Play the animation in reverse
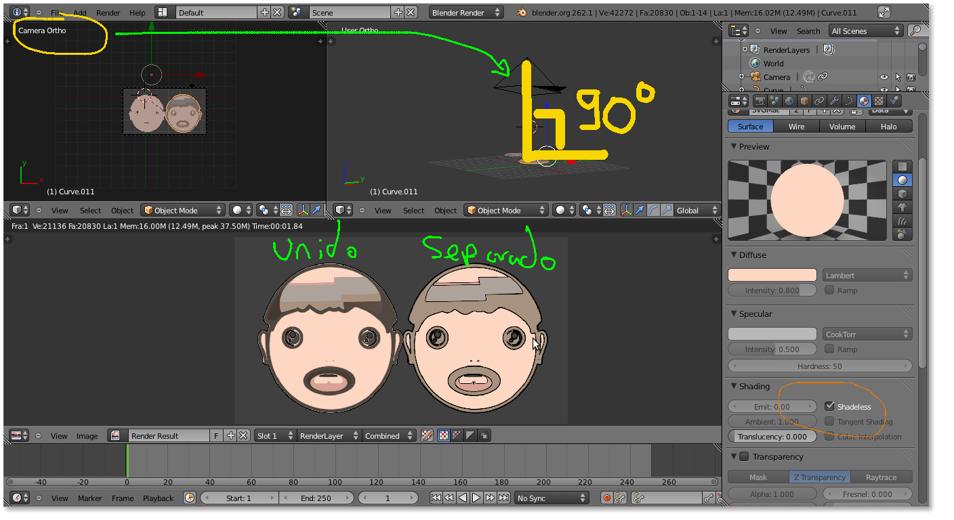This screenshot has width=954, height=520. point(463,498)
